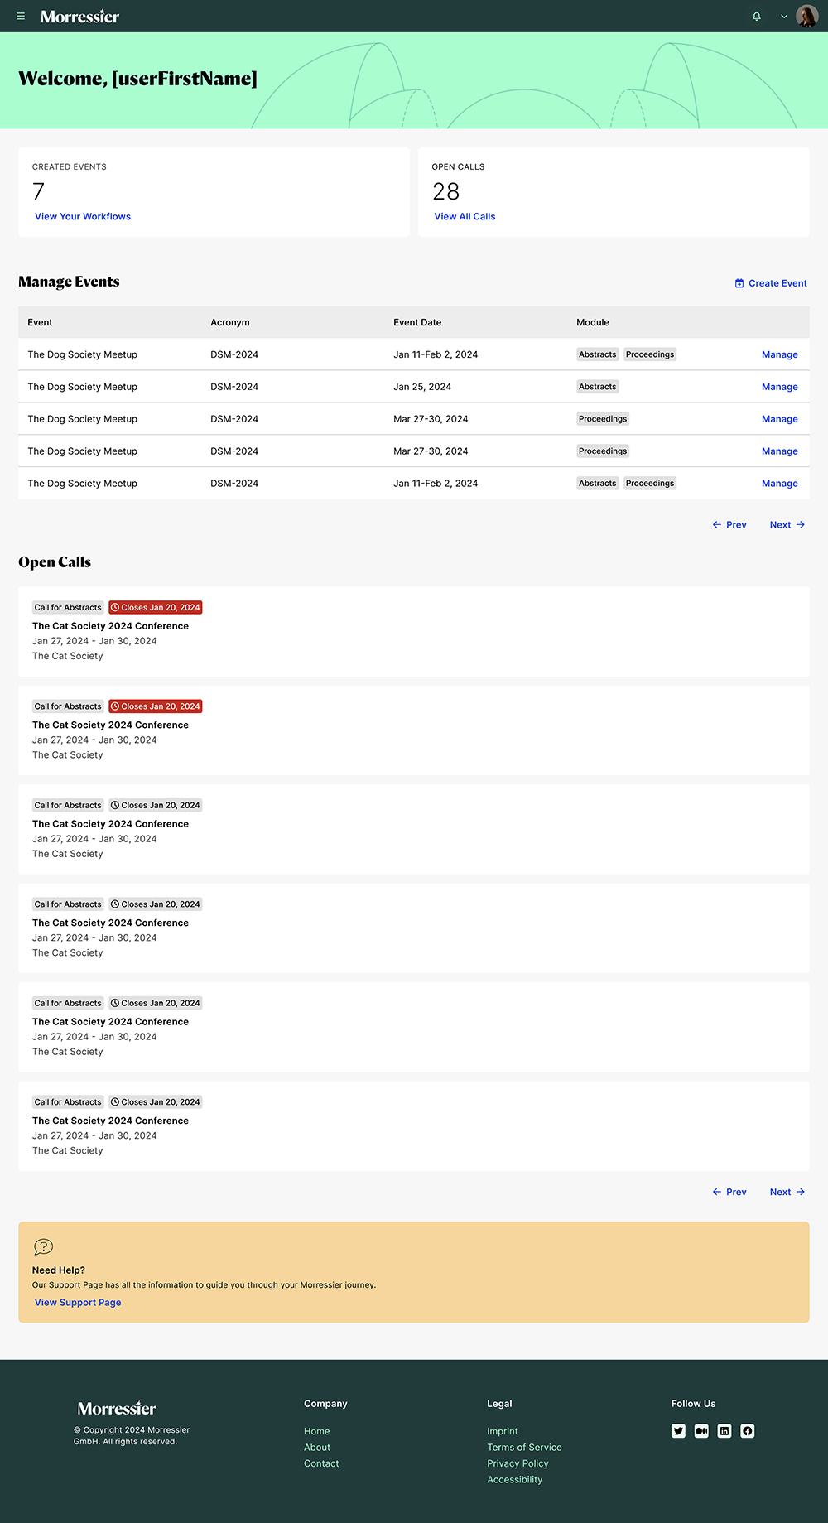The image size is (828, 1523).
Task: Select About in footer Company menu
Action: [317, 1448]
